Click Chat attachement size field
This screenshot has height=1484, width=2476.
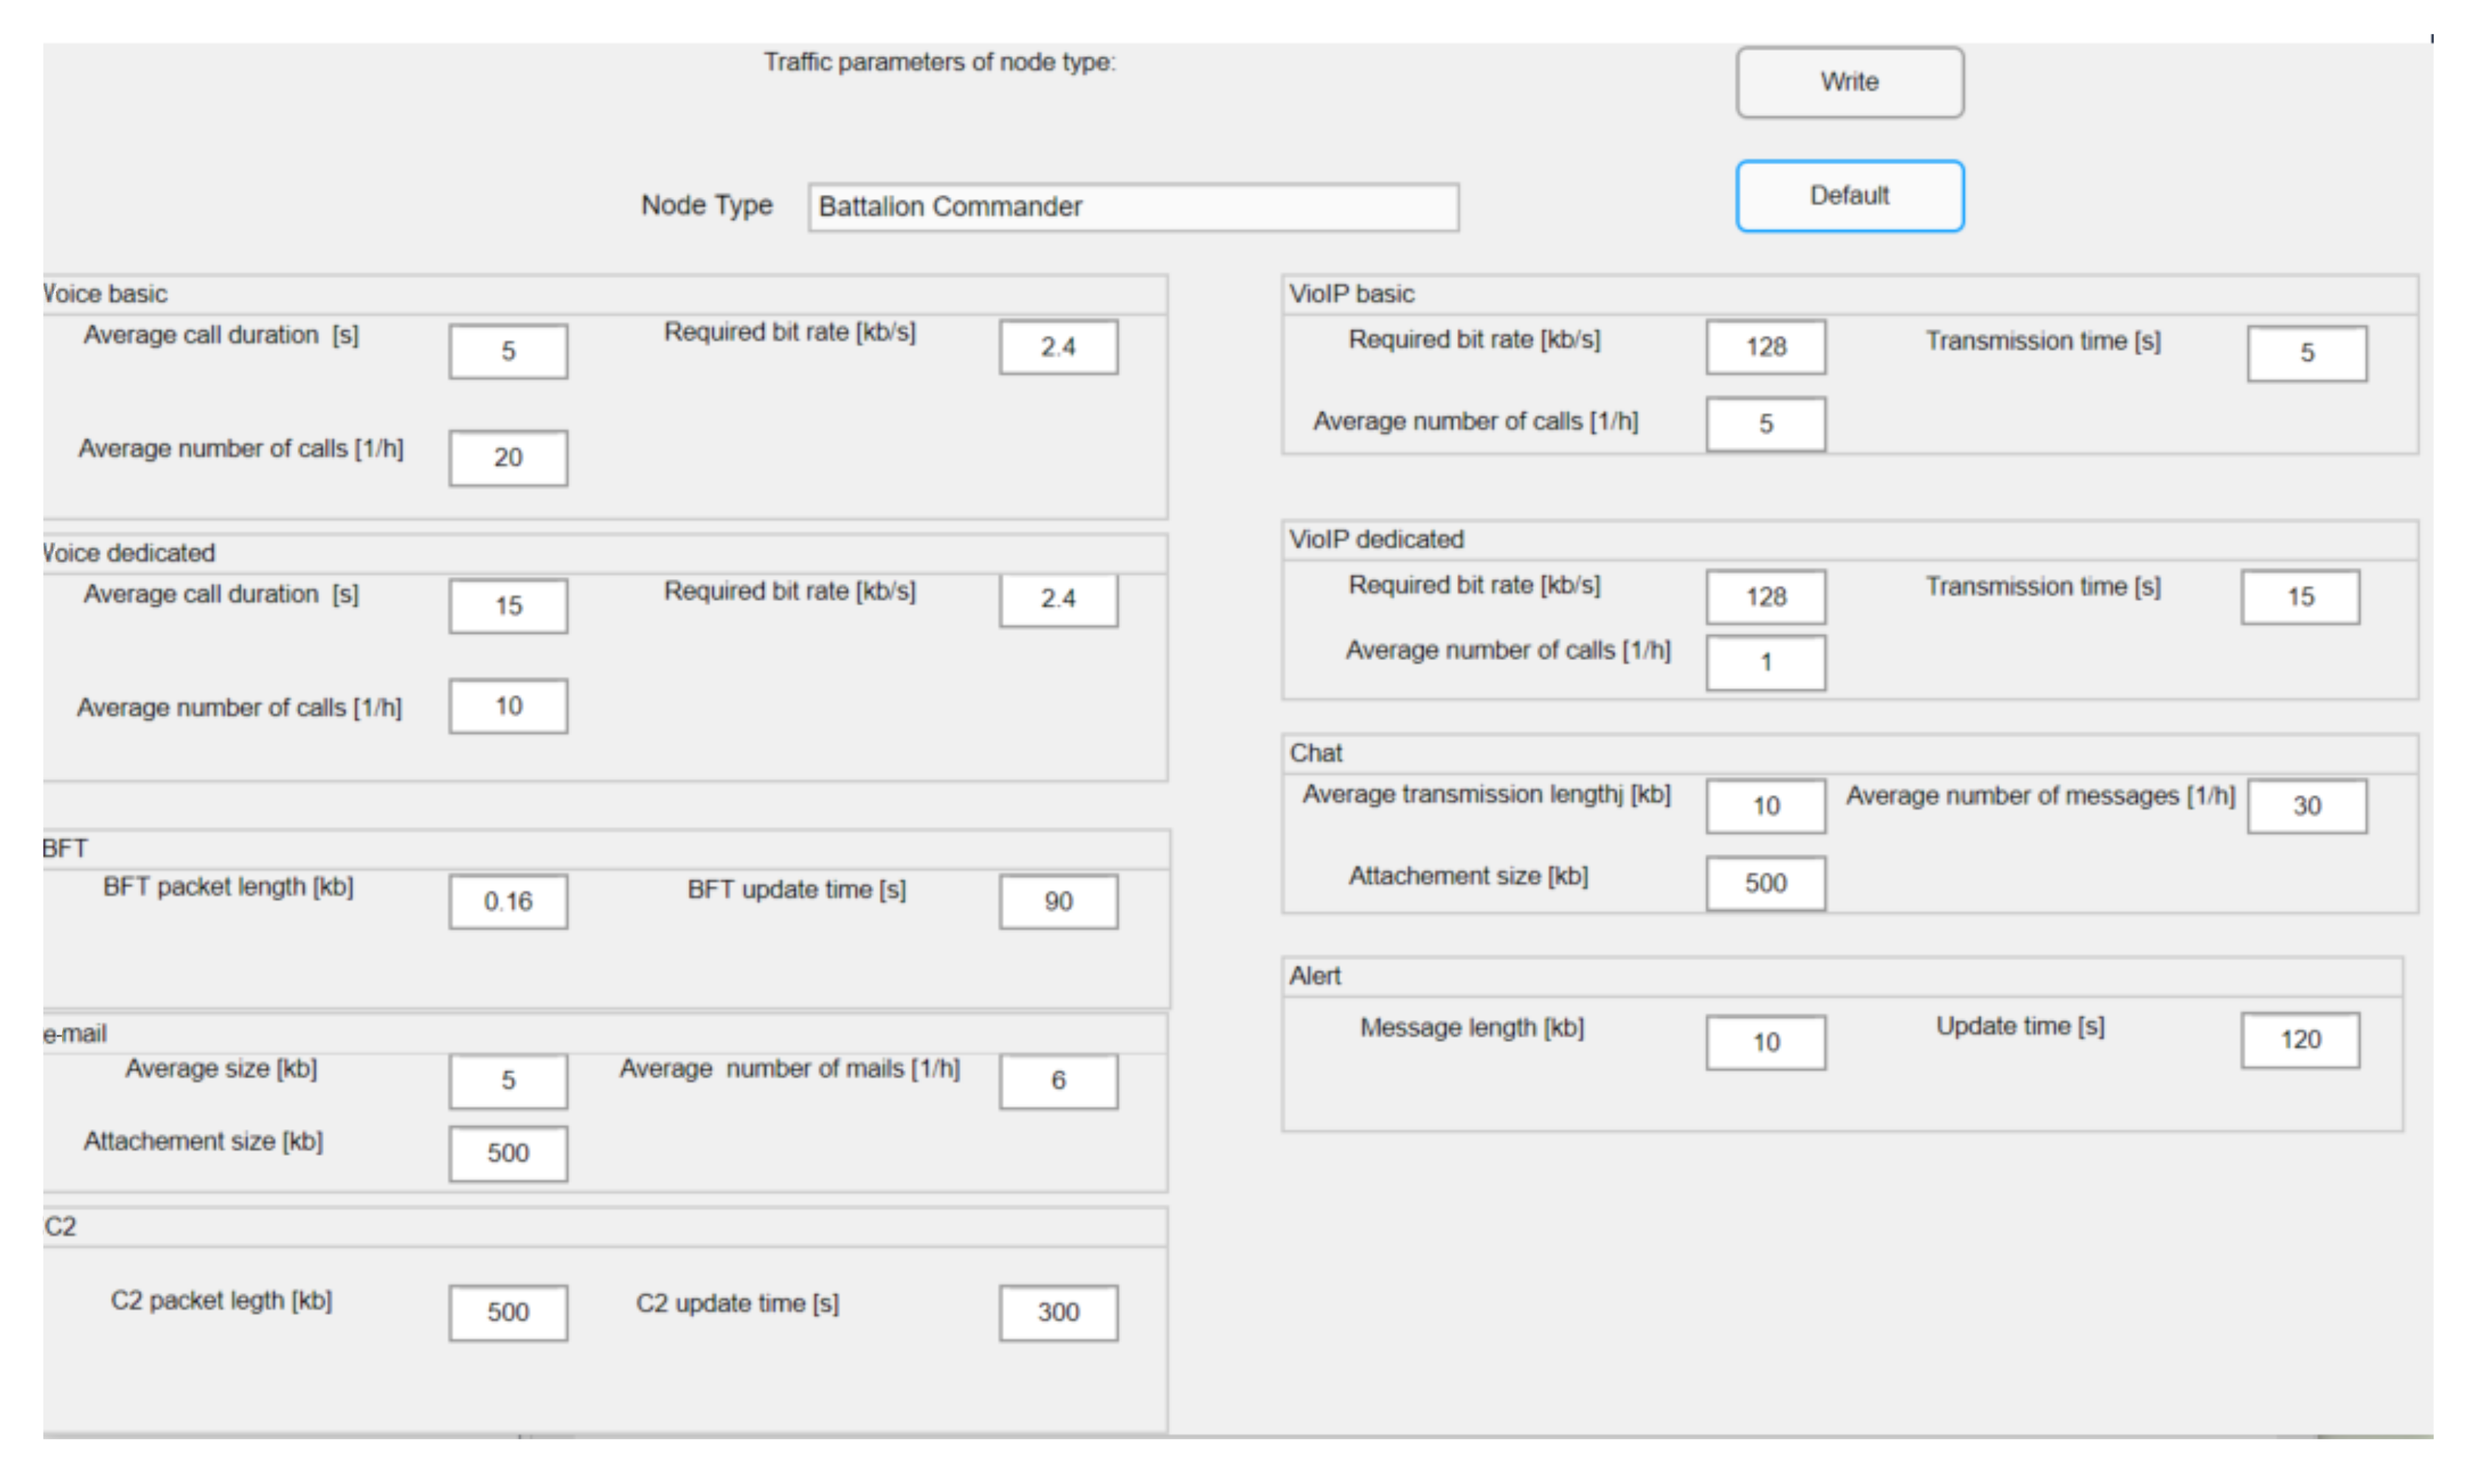pos(1765,883)
